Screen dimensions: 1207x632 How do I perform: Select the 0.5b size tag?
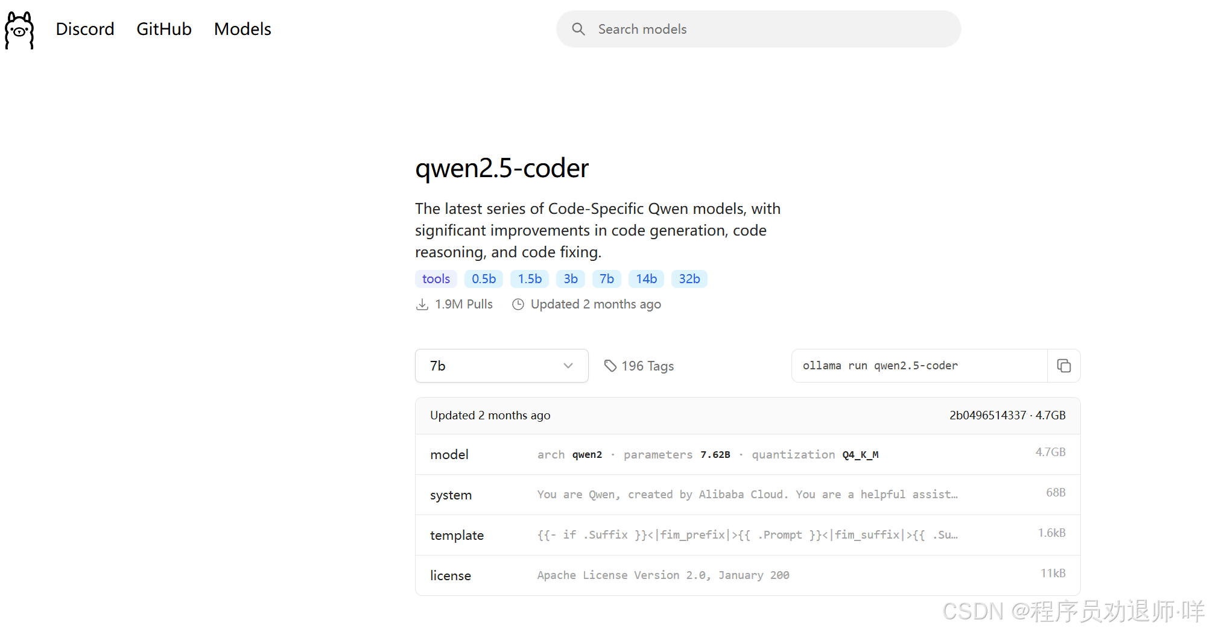coord(484,279)
